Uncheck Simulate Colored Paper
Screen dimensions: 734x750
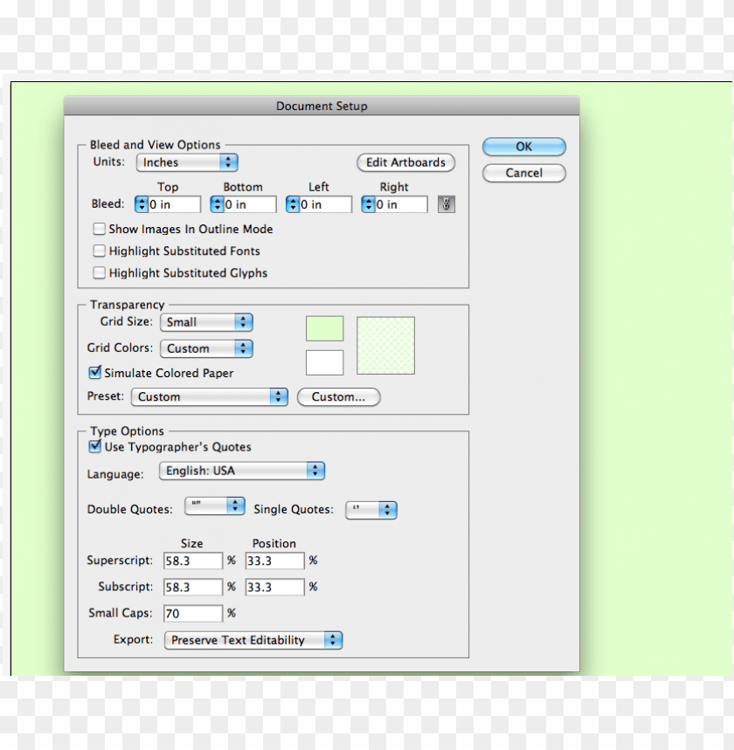point(94,372)
